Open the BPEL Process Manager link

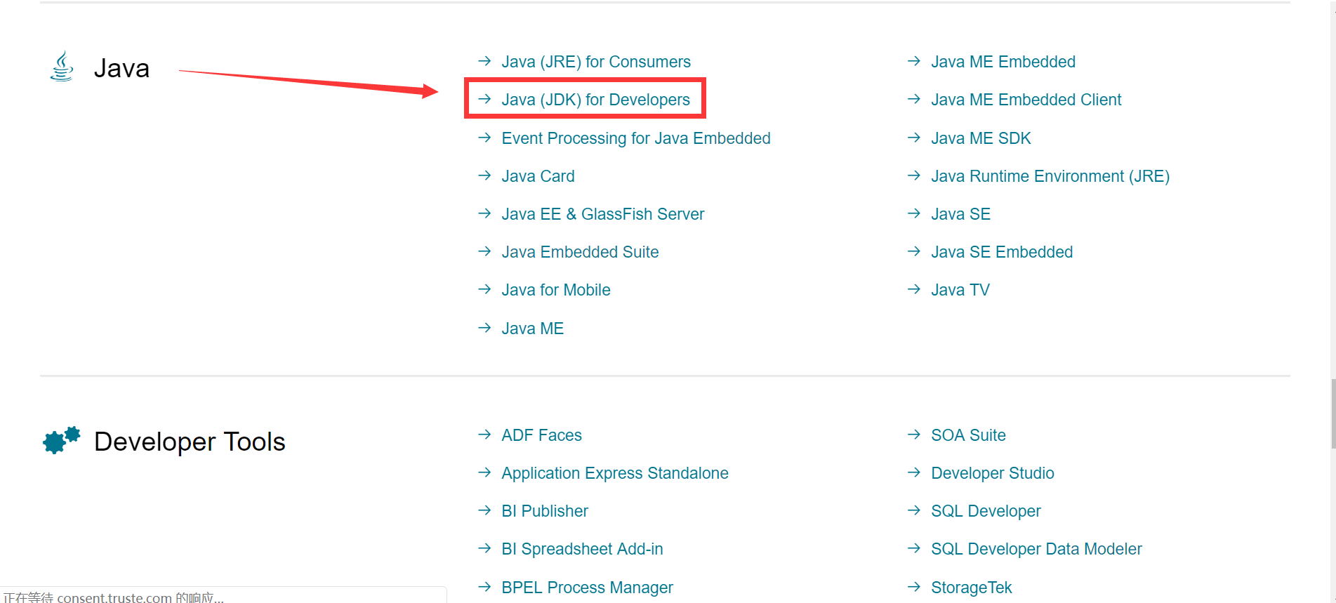point(587,588)
